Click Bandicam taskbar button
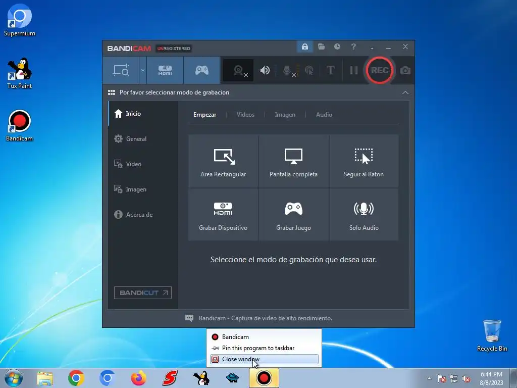 [x=264, y=378]
